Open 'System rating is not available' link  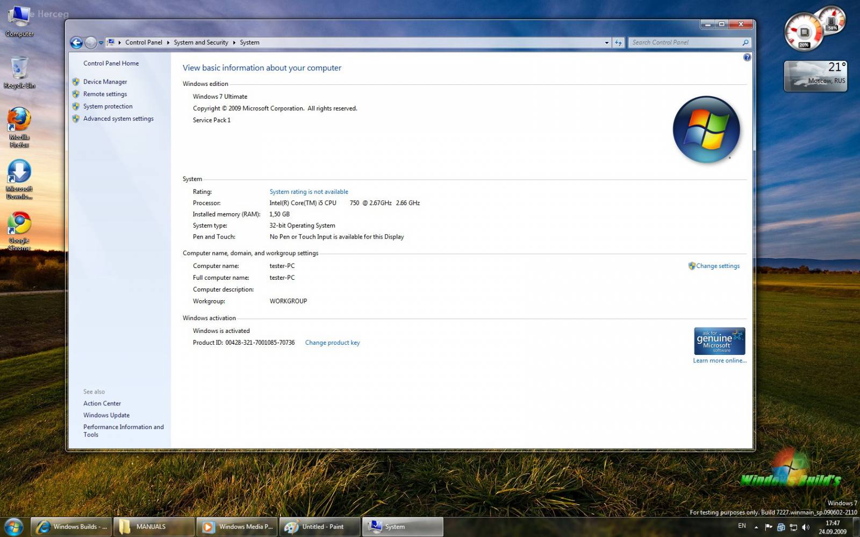tap(309, 192)
